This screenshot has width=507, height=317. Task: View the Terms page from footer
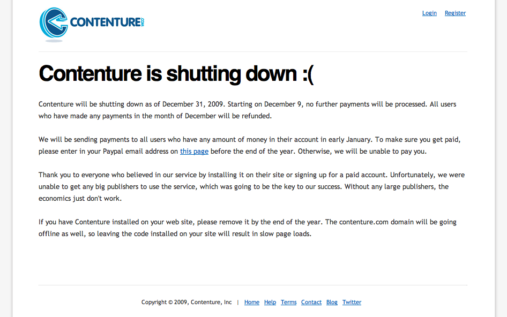pyautogui.click(x=288, y=302)
